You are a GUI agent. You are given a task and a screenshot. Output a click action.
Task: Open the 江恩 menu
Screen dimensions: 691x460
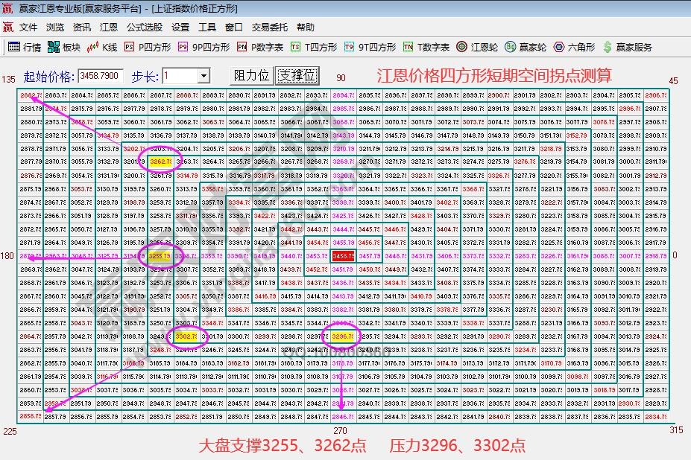pos(108,27)
